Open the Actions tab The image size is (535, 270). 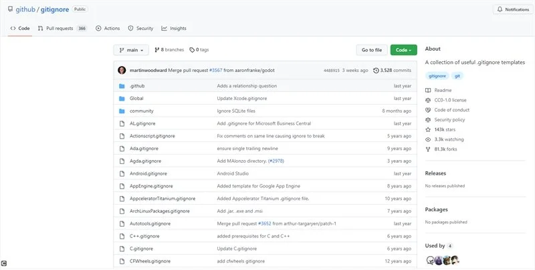(x=108, y=29)
